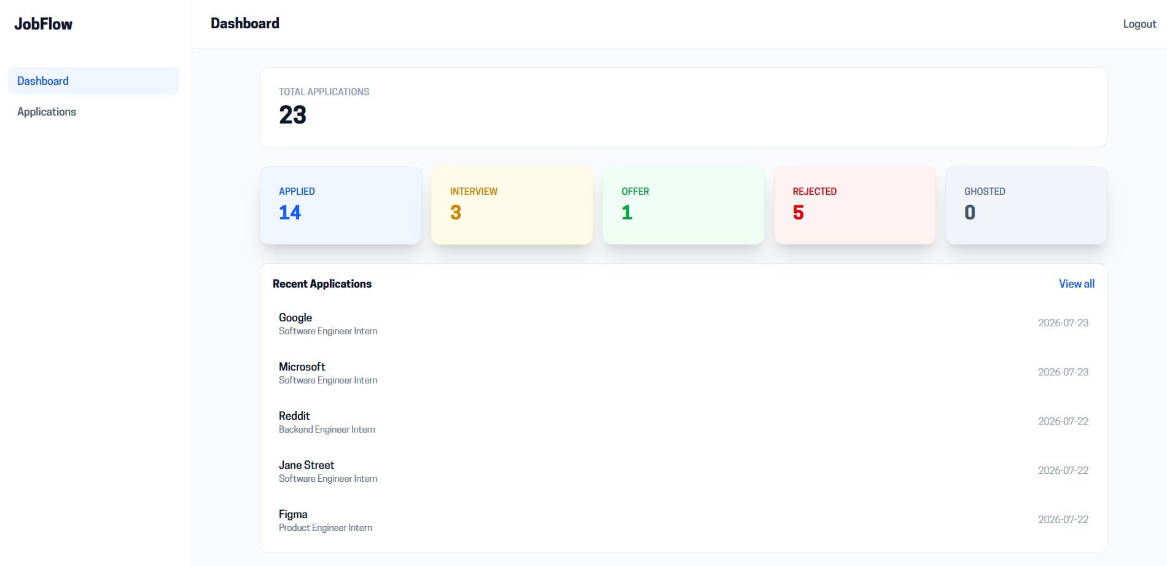Image resolution: width=1167 pixels, height=566 pixels.
Task: Click the Applied status card
Action: tap(341, 206)
